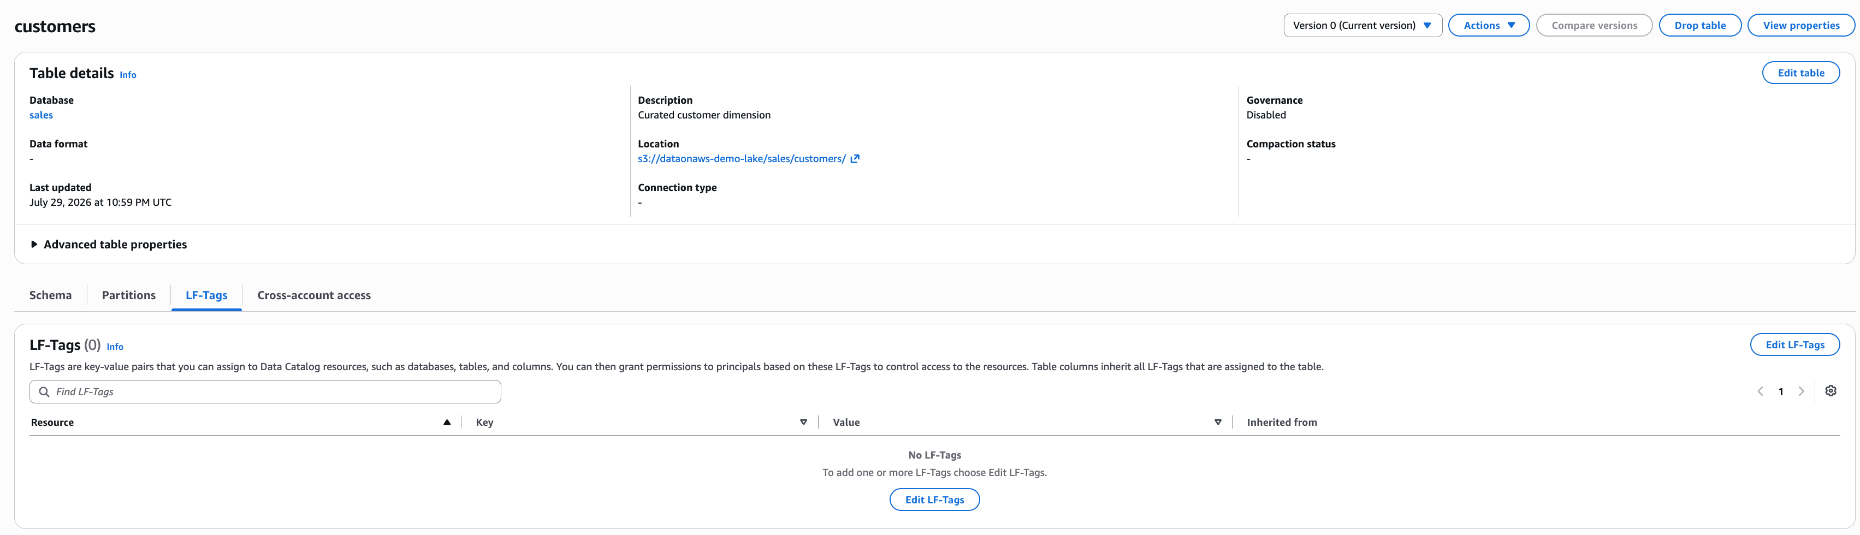
Task: Click the Key column header
Action: pyautogui.click(x=484, y=423)
